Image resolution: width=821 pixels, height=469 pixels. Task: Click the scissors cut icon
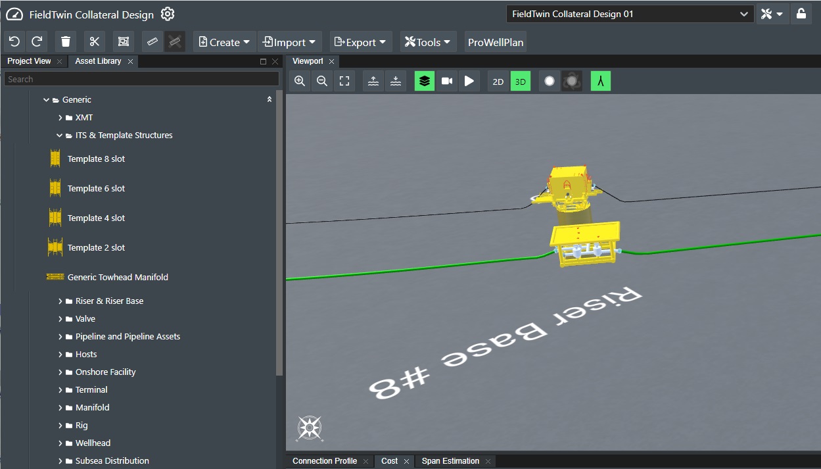[x=95, y=42]
